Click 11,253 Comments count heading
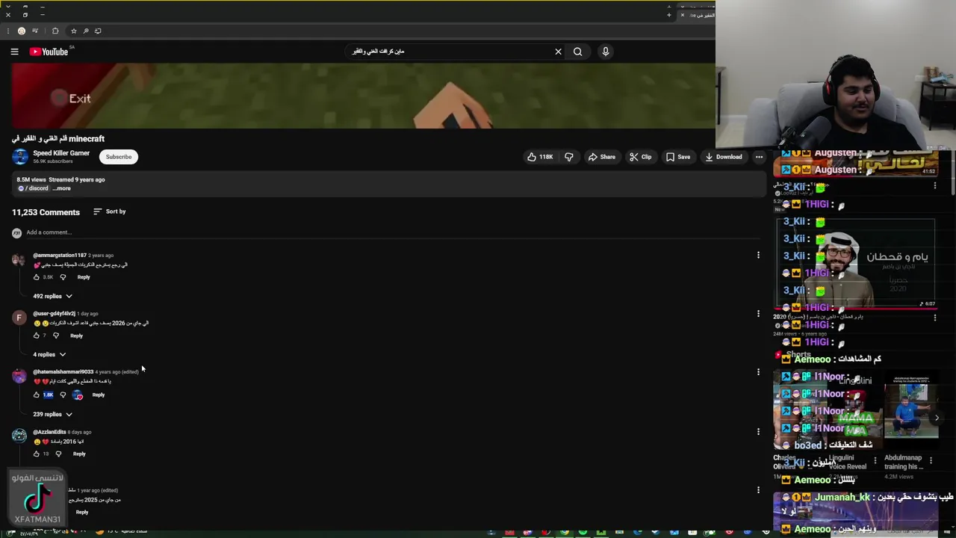 46,212
